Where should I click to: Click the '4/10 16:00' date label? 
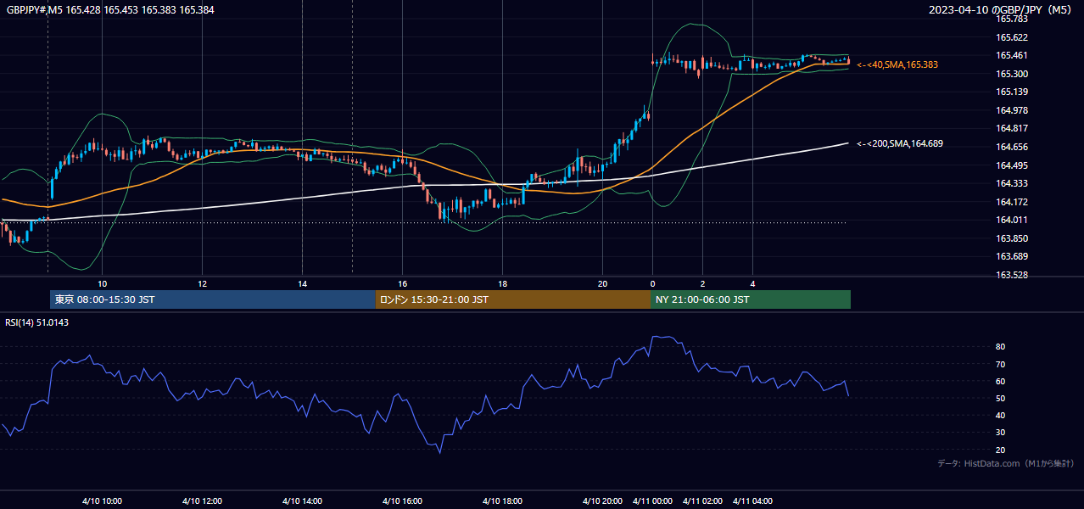tap(402, 501)
